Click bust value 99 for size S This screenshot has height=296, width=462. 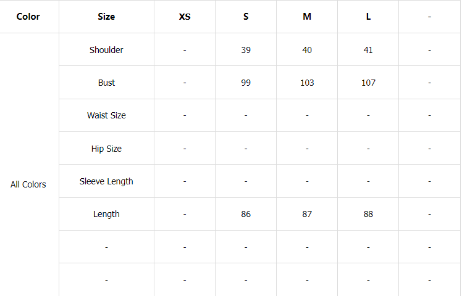pyautogui.click(x=246, y=83)
